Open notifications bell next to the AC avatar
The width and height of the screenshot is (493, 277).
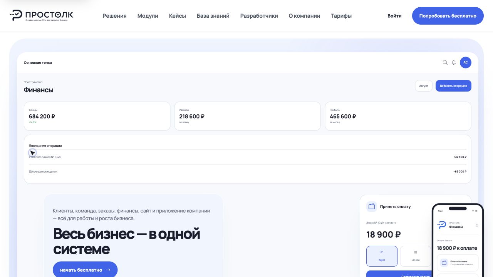pos(454,62)
